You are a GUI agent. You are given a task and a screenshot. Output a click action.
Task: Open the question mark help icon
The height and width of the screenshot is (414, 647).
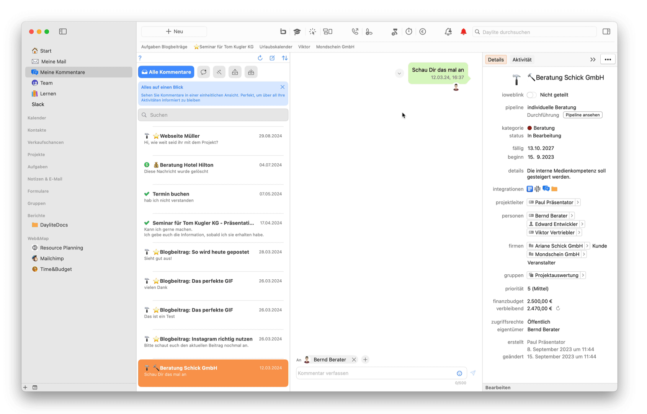click(x=140, y=58)
